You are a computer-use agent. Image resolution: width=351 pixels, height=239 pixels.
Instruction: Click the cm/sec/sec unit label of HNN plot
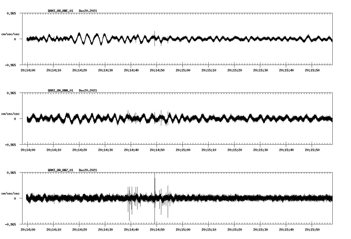pyautogui.click(x=10, y=114)
